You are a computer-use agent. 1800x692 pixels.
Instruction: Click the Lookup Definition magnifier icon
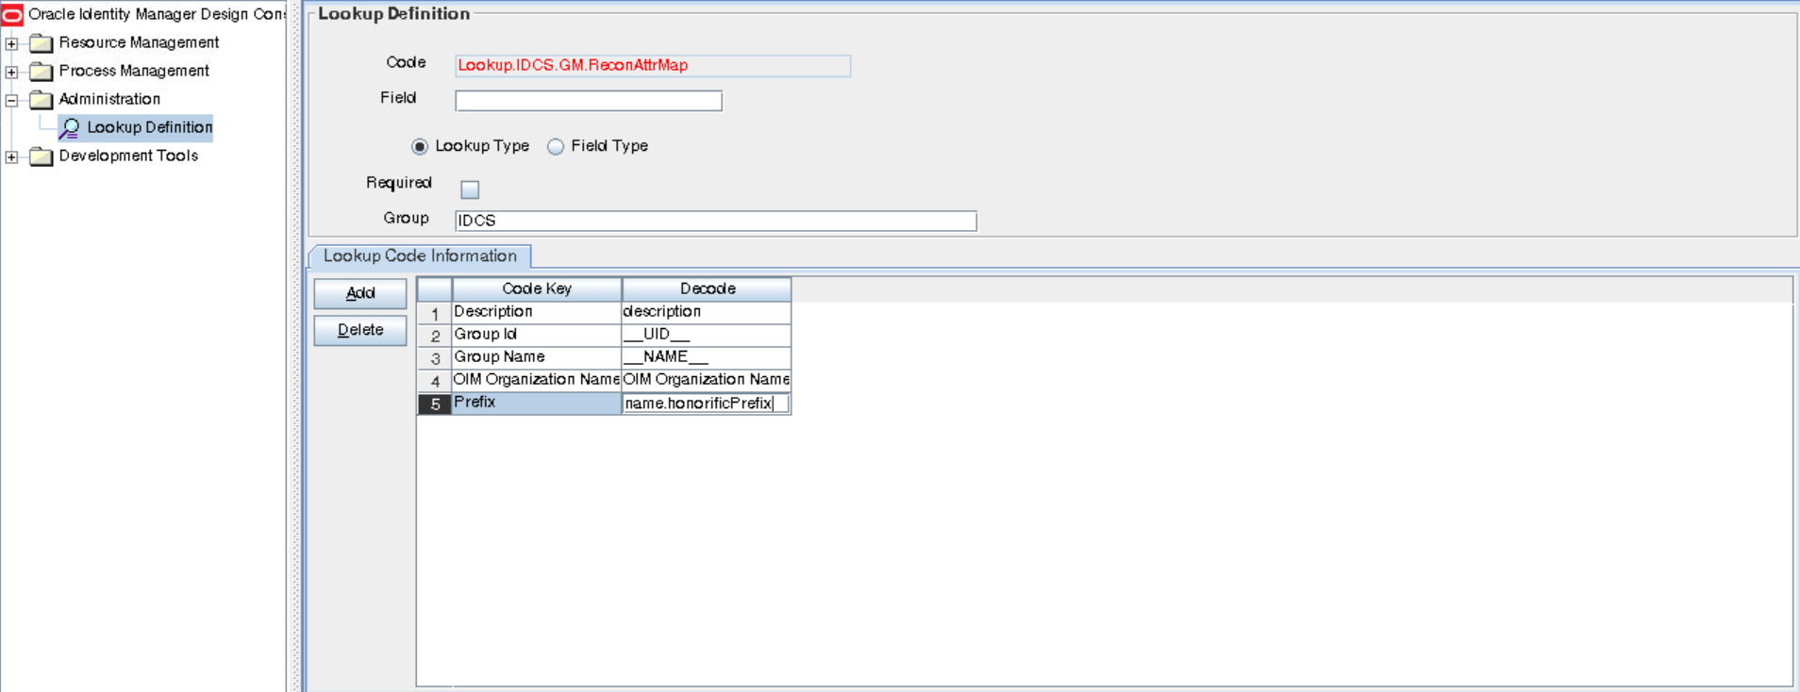click(x=70, y=127)
